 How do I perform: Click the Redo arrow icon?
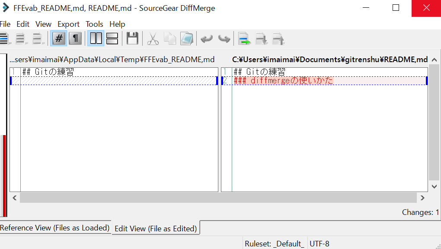coord(224,38)
